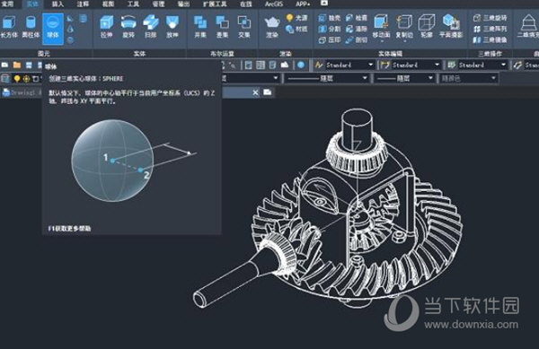539x349 pixels.
Task: Open the 随颜色 plot style color dropdown
Action: click(468, 78)
